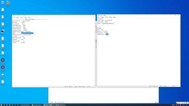Click the 'vhost http port' line

[x=19, y=26]
